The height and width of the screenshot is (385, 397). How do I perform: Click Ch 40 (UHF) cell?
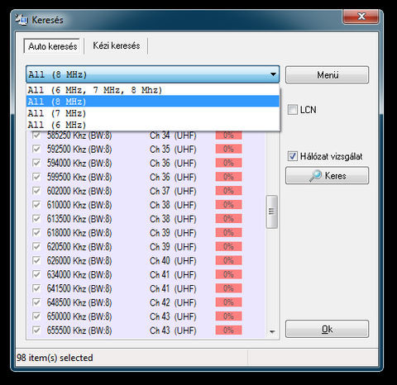tap(173, 261)
